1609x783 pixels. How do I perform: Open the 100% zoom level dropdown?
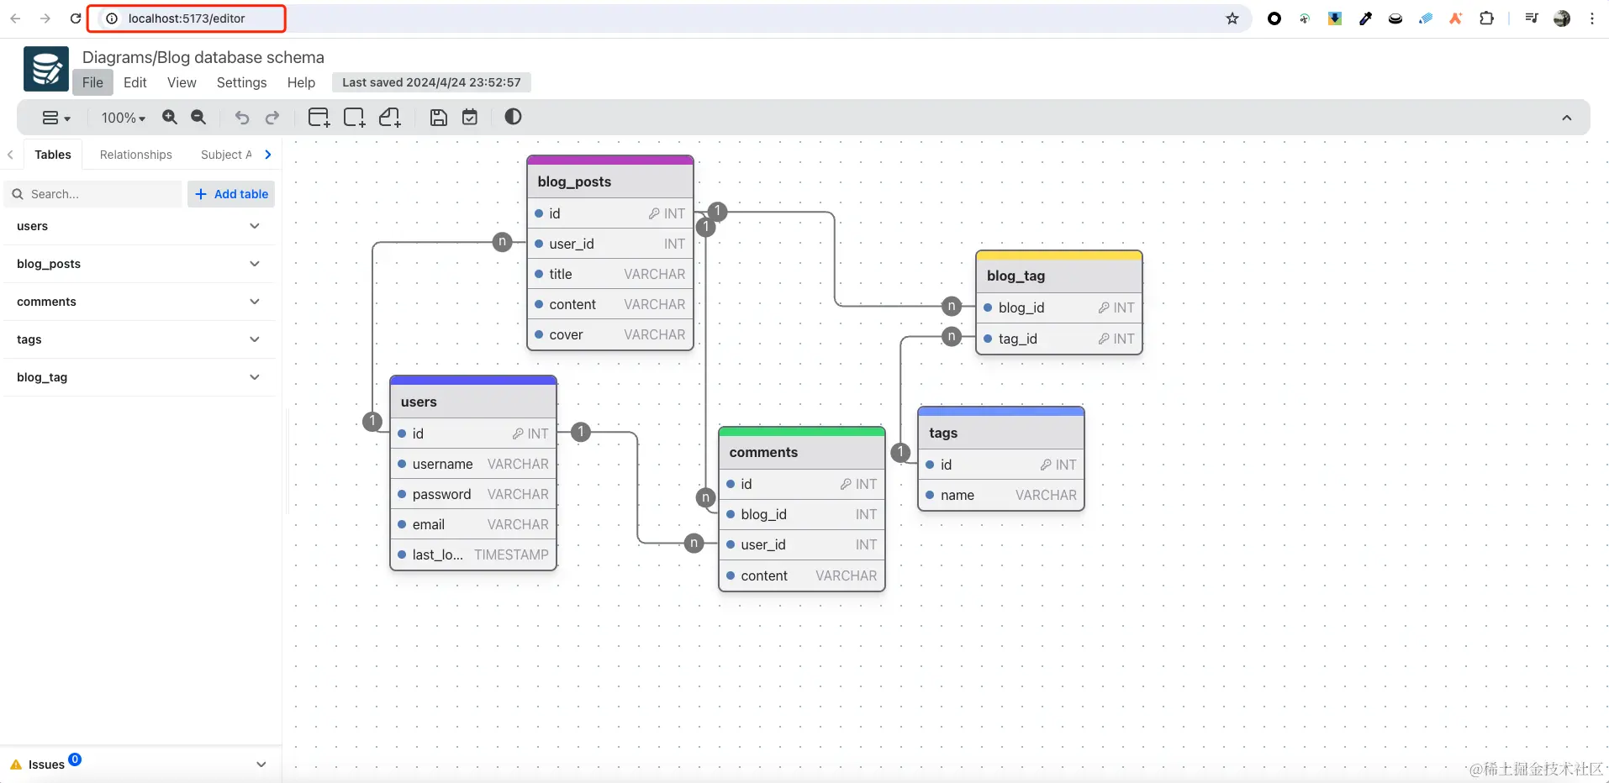coord(124,118)
